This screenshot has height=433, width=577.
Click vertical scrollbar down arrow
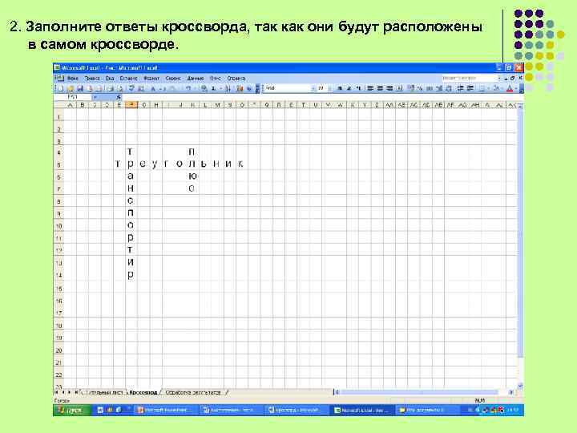pyautogui.click(x=520, y=386)
